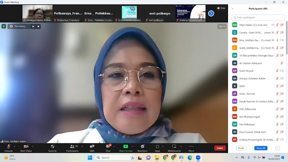
Task: Click muted mic icon for BUDI
Action: point(277,86)
